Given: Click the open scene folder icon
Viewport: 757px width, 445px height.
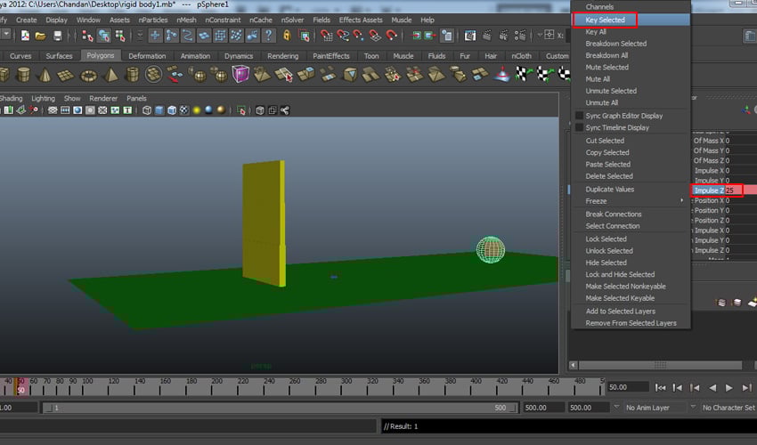Looking at the screenshot, I should coord(40,36).
